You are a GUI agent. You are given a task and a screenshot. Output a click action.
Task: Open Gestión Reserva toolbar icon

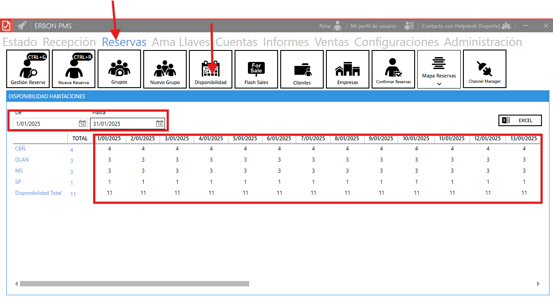pos(28,69)
